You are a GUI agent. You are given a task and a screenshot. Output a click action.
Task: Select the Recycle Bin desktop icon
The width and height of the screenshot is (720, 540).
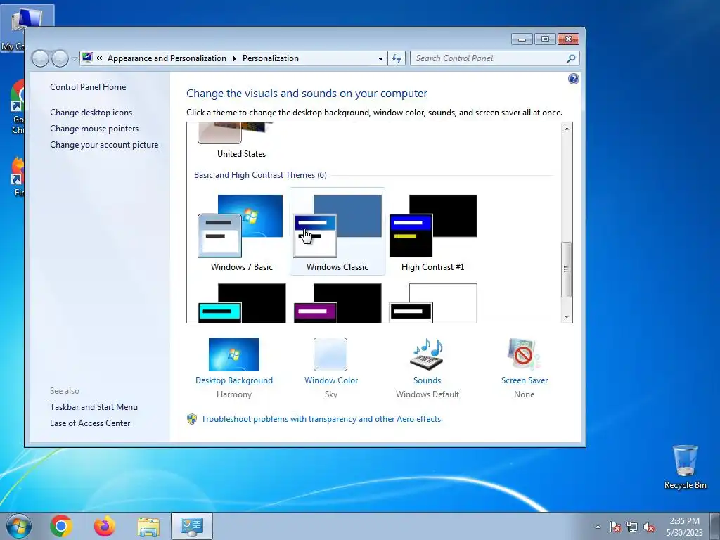685,467
